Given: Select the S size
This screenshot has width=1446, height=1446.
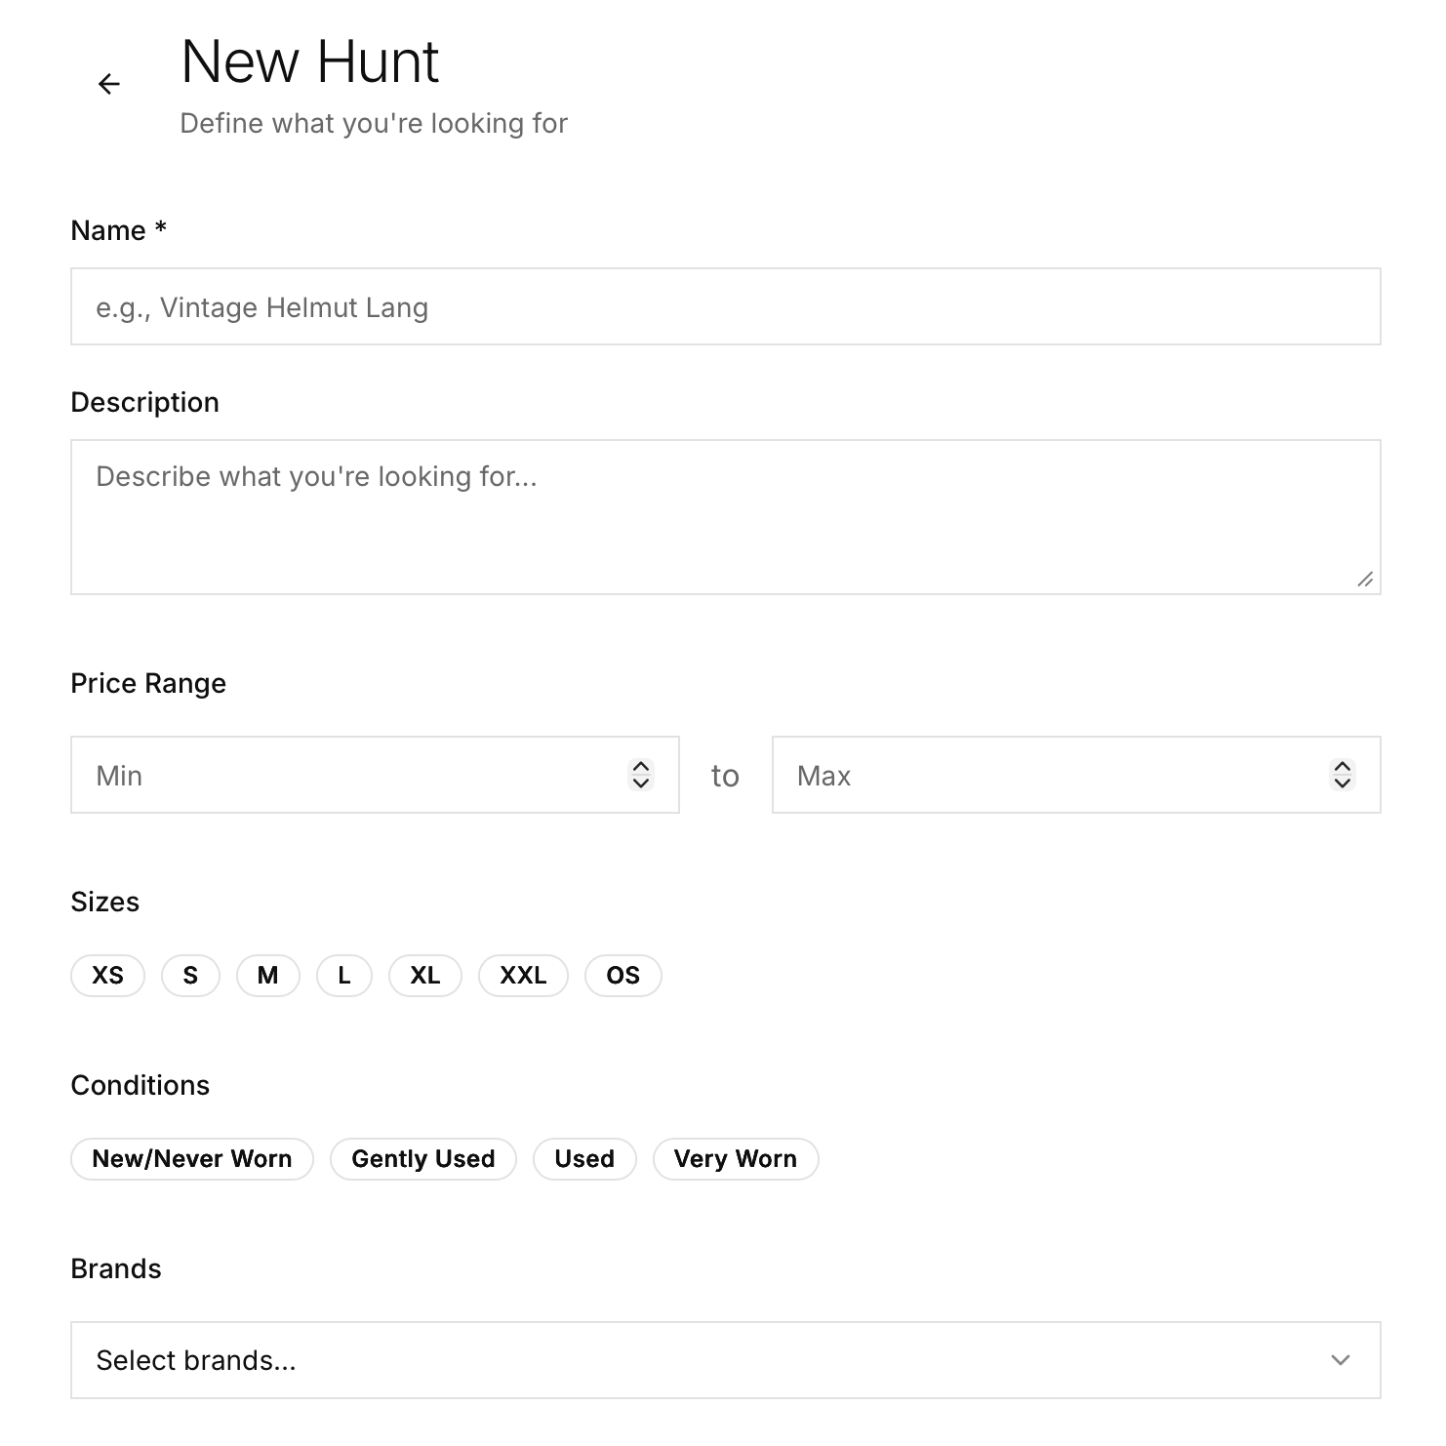Looking at the screenshot, I should (x=189, y=975).
